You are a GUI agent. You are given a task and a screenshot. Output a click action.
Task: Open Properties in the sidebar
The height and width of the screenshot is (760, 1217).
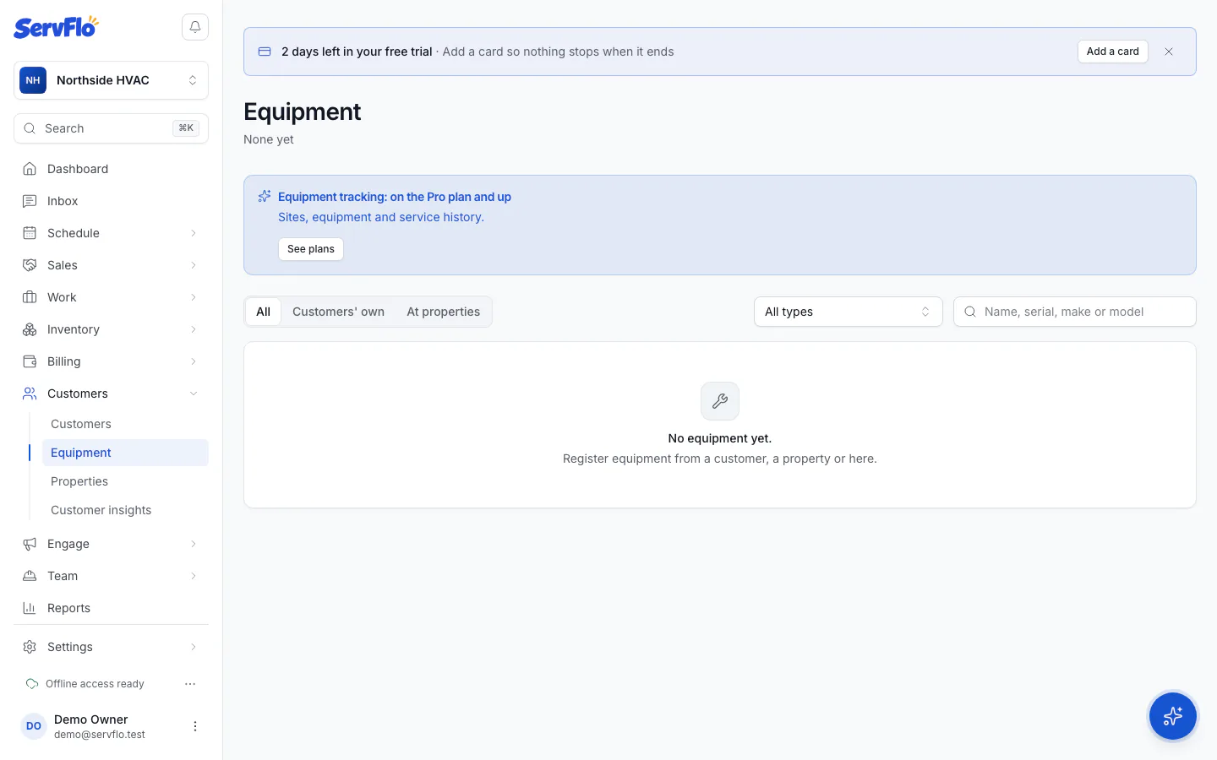pos(125,481)
